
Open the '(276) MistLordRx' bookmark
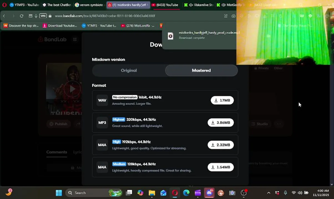click(138, 26)
